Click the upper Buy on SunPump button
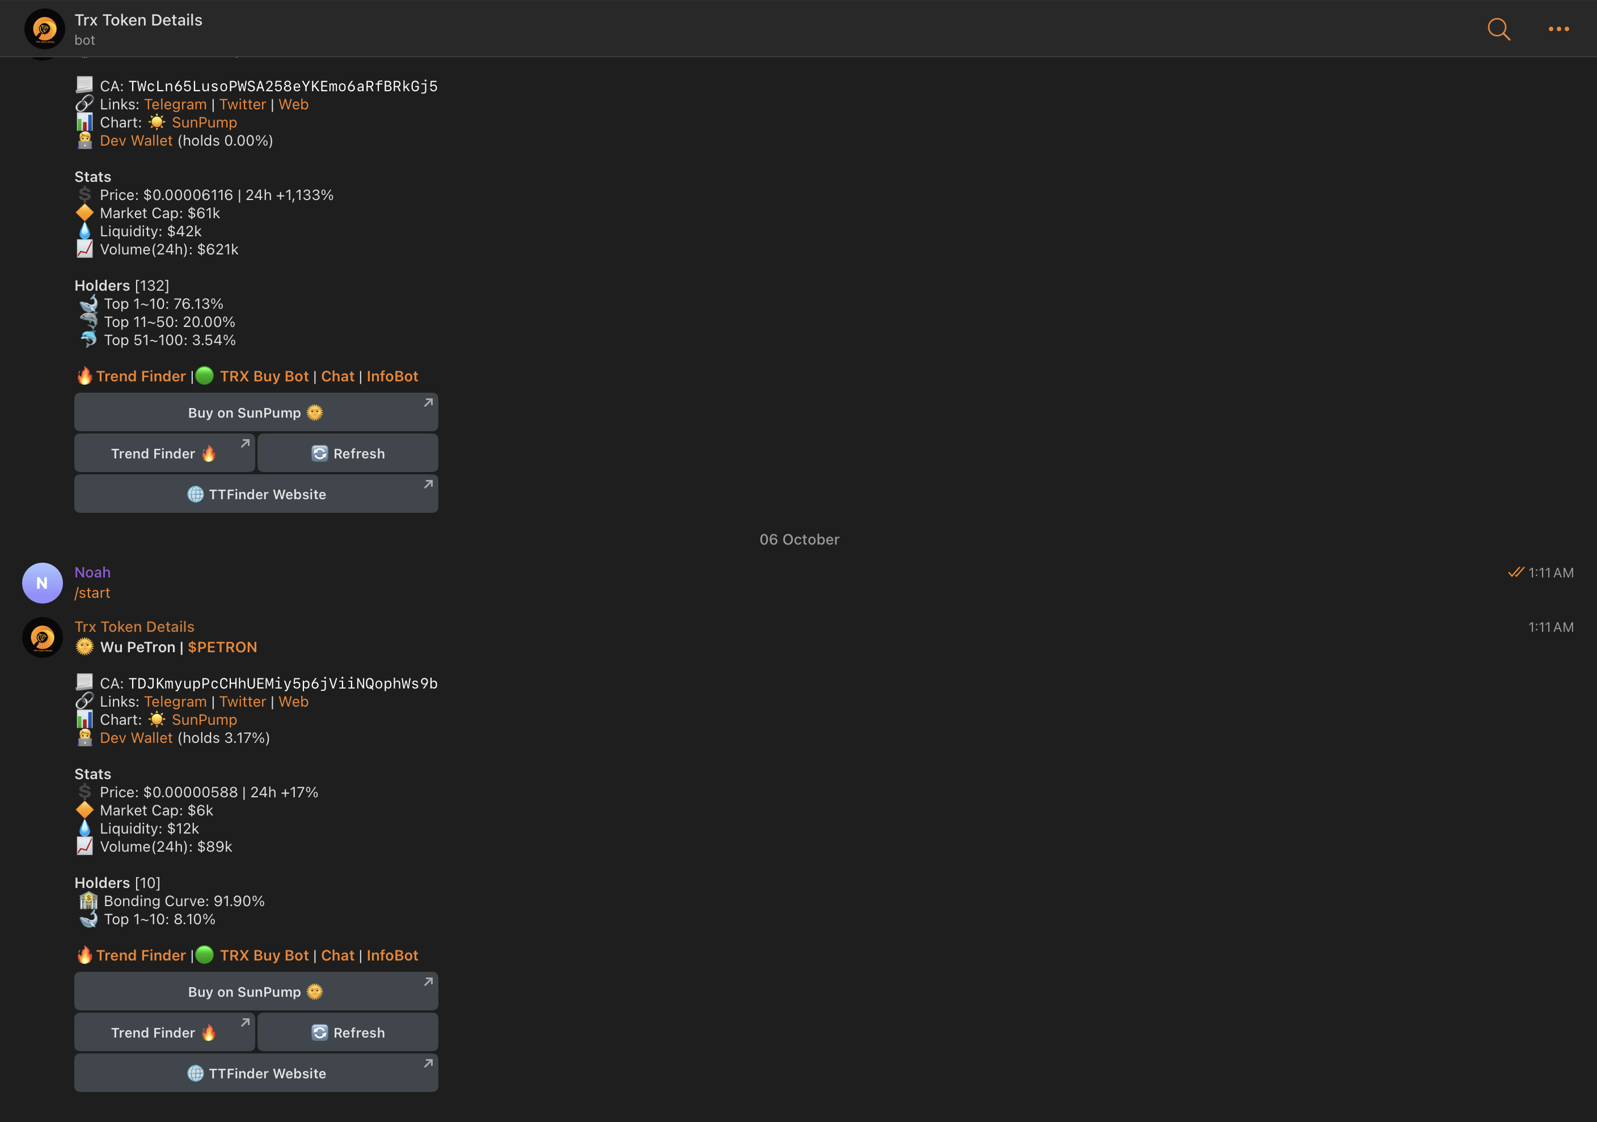 tap(256, 413)
